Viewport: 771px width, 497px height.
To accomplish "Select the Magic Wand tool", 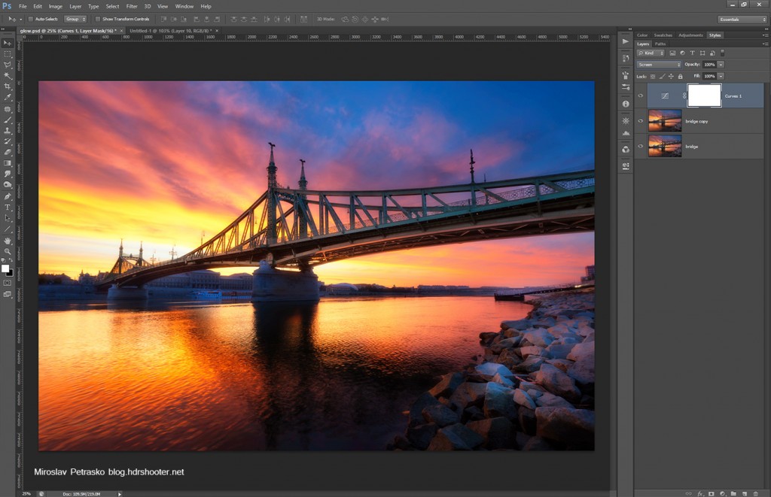I will pyautogui.click(x=8, y=76).
